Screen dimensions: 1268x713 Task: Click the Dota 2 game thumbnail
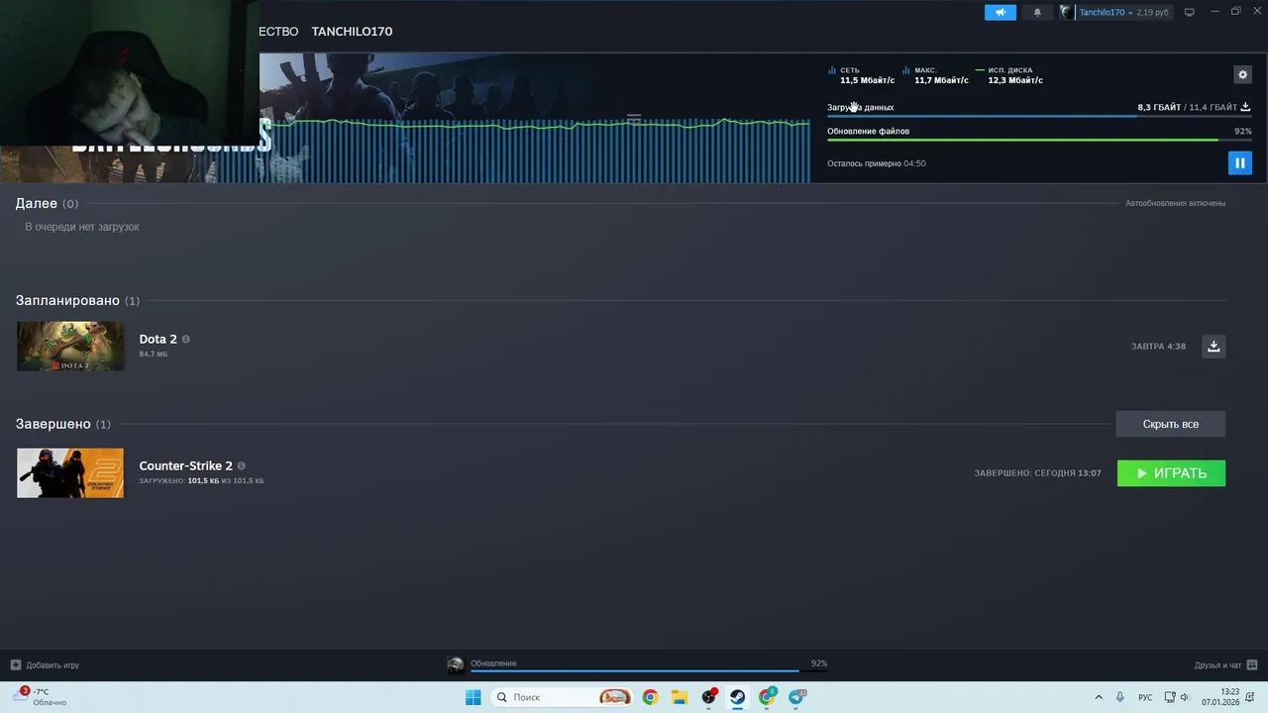coord(70,346)
